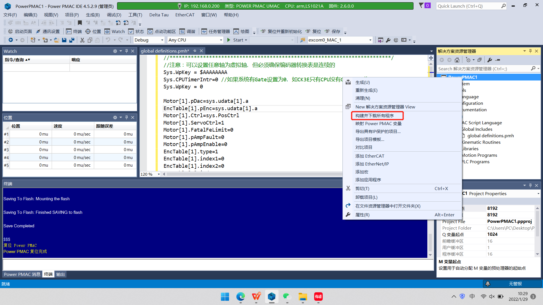Open Microsoft Edge from the taskbar

(241, 297)
